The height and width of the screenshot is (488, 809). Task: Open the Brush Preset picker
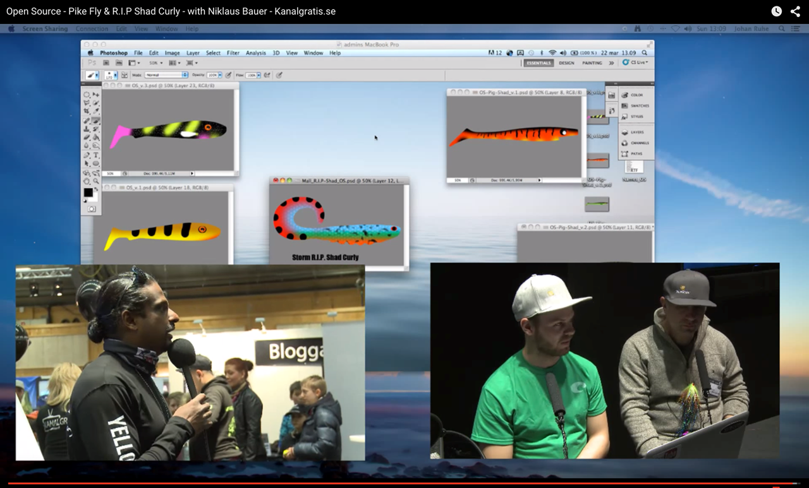pos(111,75)
